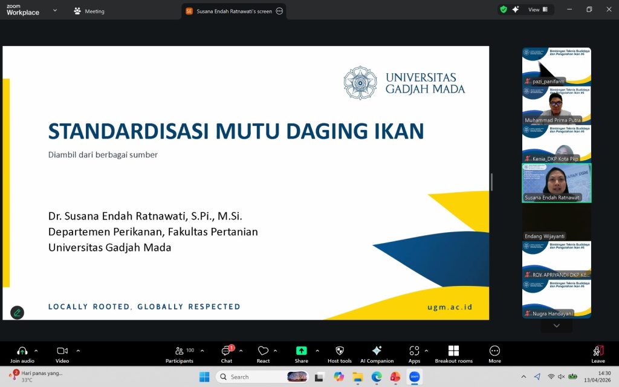Image resolution: width=619 pixels, height=387 pixels.
Task: Open the Chat panel
Action: pyautogui.click(x=226, y=351)
